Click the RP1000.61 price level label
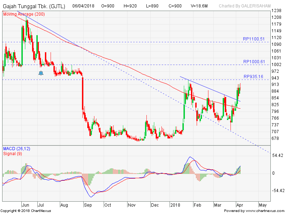 click(x=254, y=62)
